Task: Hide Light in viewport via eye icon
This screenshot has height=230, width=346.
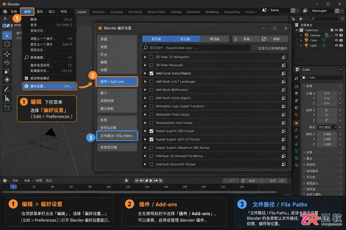Action: coord(336,45)
